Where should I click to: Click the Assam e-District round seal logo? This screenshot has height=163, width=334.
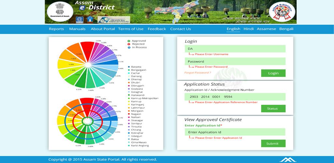[x=282, y=11]
